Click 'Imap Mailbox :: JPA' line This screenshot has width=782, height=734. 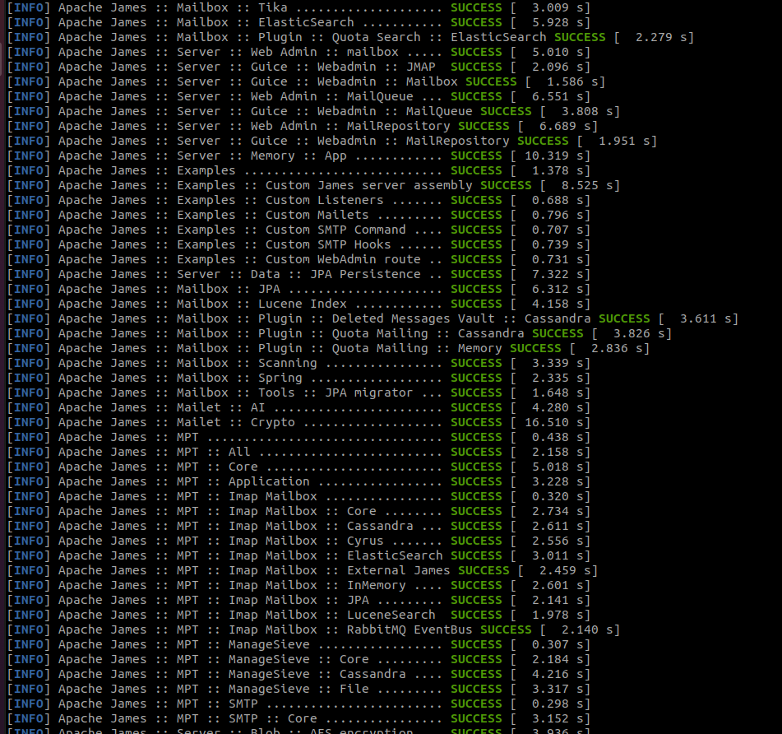pyautogui.click(x=298, y=600)
